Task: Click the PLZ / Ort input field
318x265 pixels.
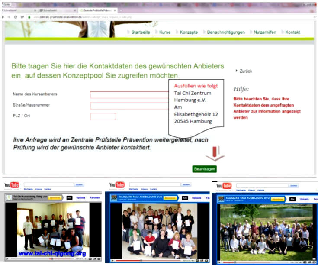Action: (103, 116)
